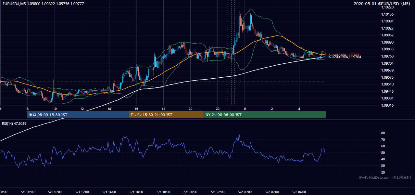Select the NY 21:00-06:00 JST session bar
415x195 pixels.
tap(265, 115)
